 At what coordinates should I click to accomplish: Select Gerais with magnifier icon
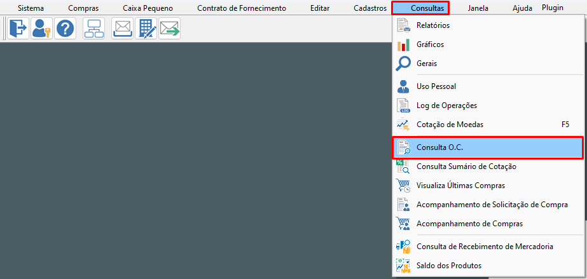click(x=489, y=64)
